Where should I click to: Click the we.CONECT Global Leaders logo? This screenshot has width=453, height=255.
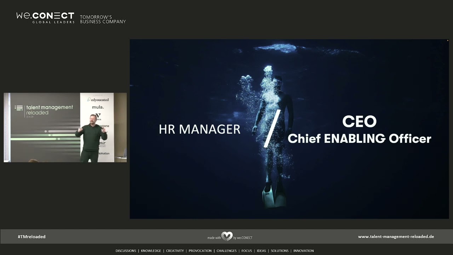click(x=45, y=18)
